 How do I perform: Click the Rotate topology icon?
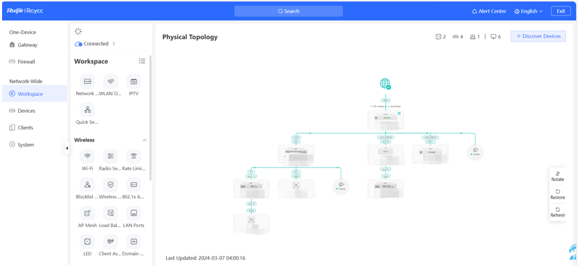(558, 176)
